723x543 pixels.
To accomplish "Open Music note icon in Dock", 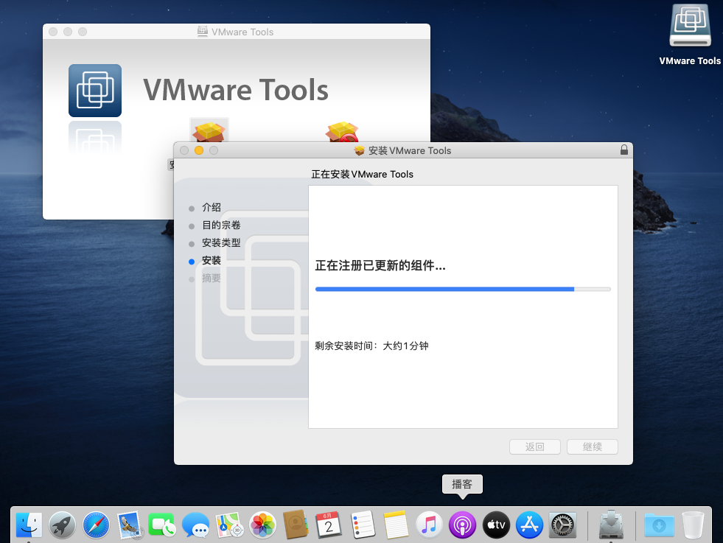I will point(429,525).
